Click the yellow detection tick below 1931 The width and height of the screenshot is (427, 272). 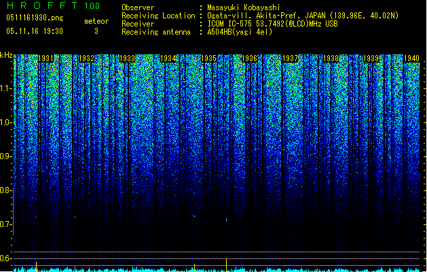[x=36, y=267]
